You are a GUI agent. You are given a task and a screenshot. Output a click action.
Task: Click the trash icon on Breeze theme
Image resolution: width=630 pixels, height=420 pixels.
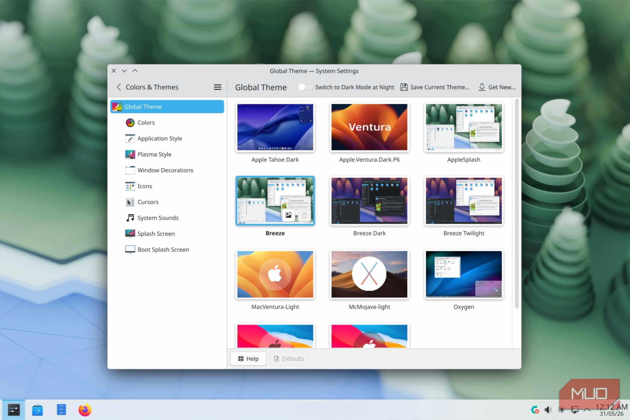pos(304,215)
